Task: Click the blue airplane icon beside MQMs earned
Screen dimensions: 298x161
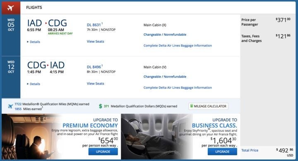Action: tap(10, 106)
